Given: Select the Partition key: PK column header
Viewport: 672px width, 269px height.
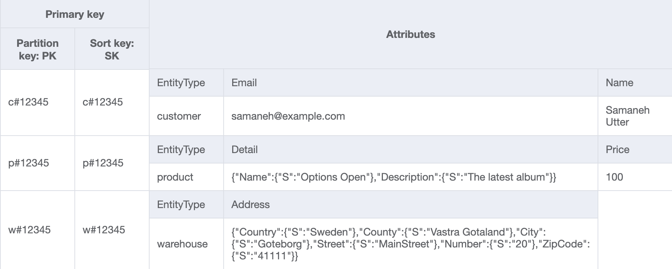Looking at the screenshot, I should tap(38, 49).
